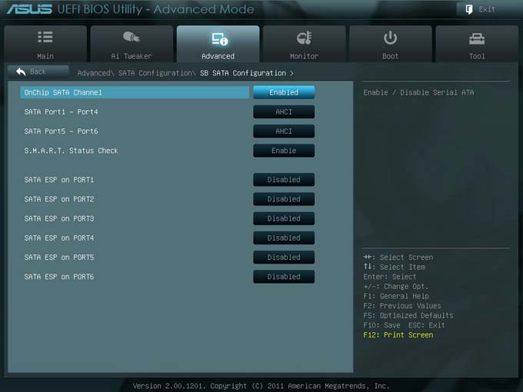This screenshot has height=392, width=523.
Task: Click 'Enable / Disable Serial ATA' help text
Action: click(x=418, y=92)
